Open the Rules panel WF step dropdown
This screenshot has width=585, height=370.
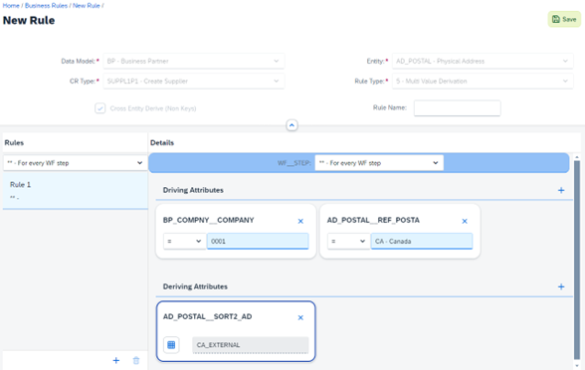(x=75, y=163)
